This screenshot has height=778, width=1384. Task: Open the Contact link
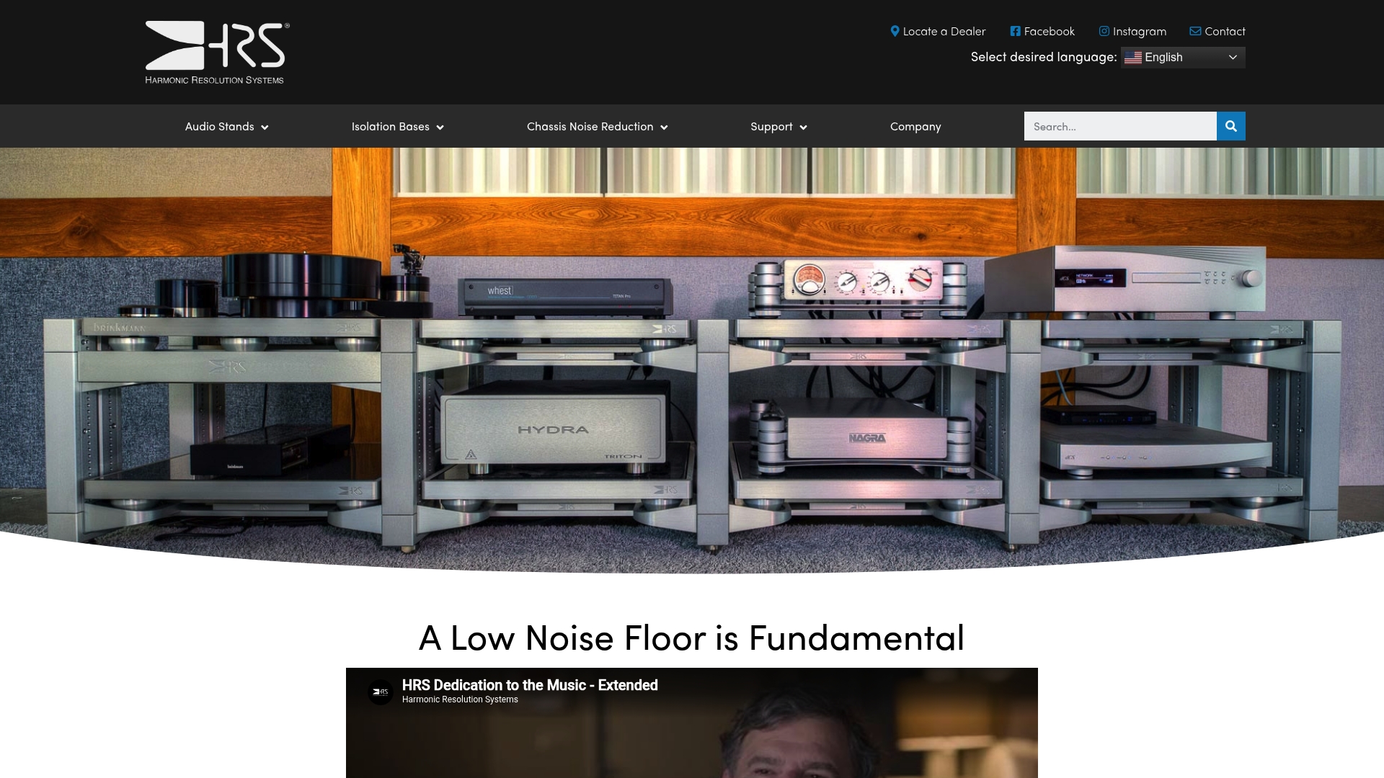pyautogui.click(x=1225, y=31)
